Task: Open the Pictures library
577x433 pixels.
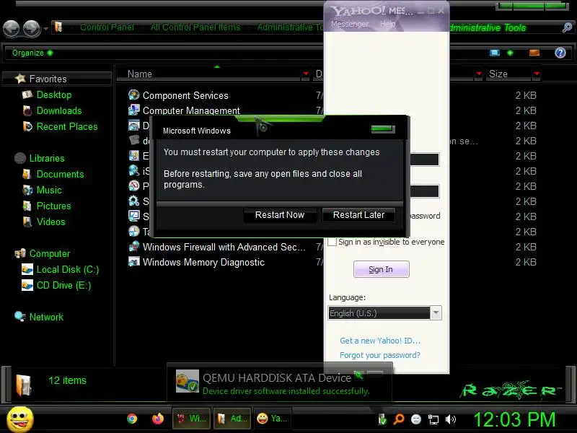Action: [53, 206]
